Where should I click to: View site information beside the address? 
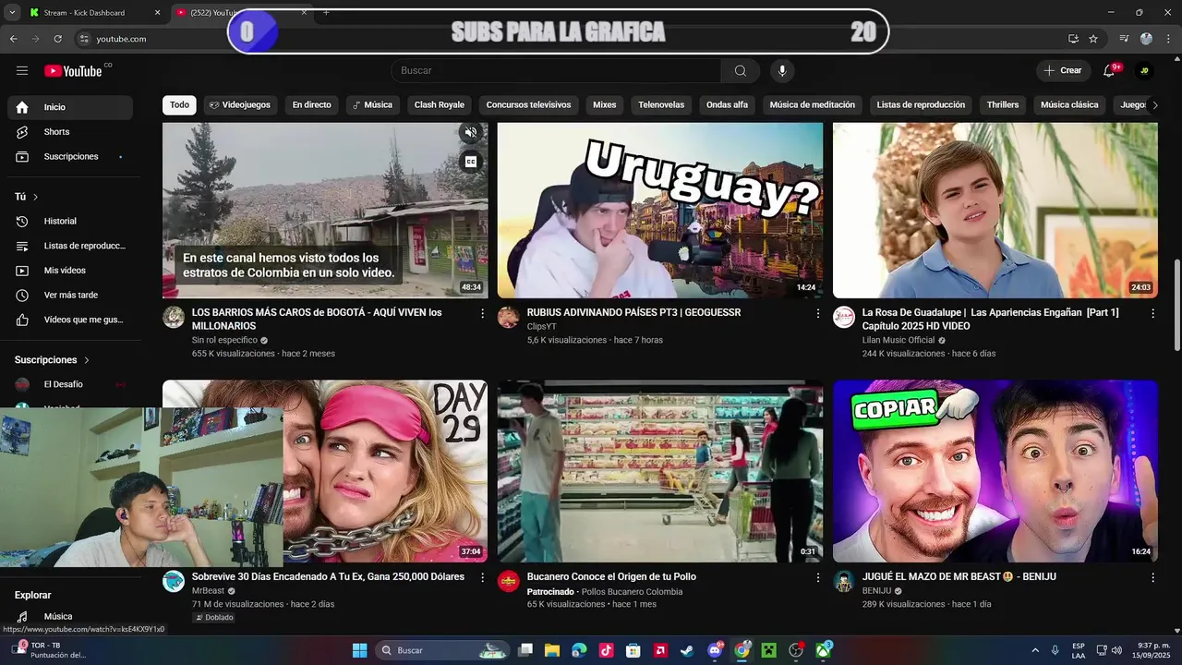[x=84, y=39]
